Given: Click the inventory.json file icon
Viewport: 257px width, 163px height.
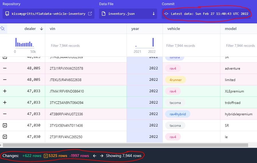Looking at the screenshot, I should click(x=104, y=14).
